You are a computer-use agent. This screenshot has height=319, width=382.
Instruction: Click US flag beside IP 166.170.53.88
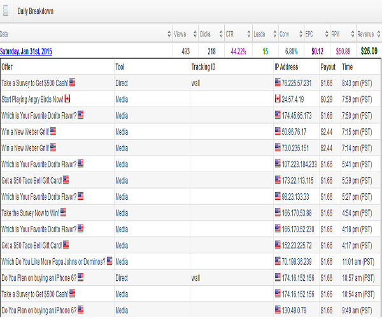(x=278, y=212)
